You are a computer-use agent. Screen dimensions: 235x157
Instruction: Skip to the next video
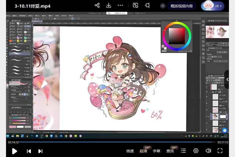(x=40, y=151)
